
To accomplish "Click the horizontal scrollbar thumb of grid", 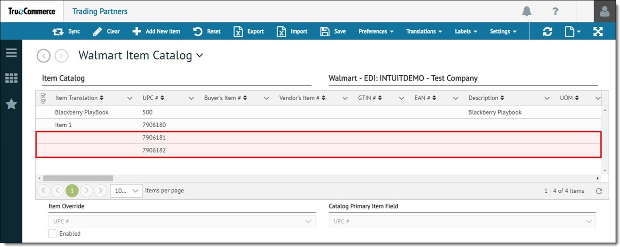I will coord(78,178).
